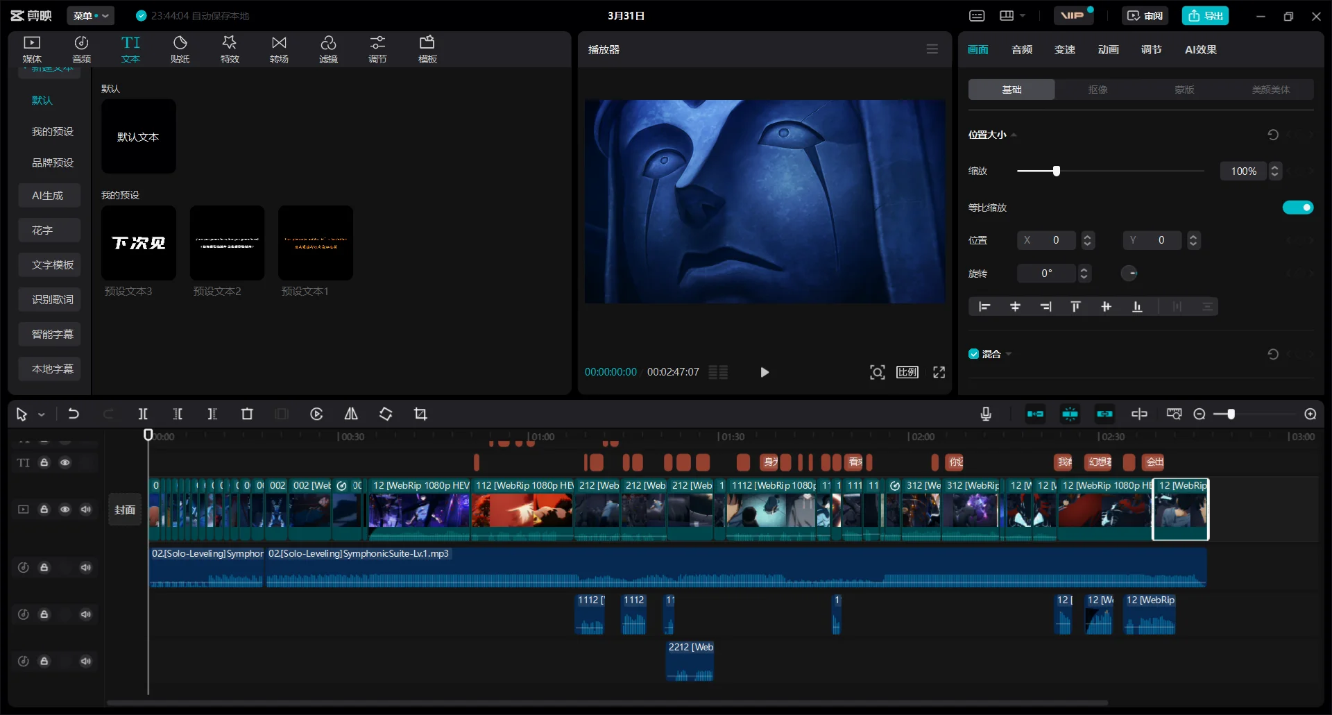Click the undo arrow in timeline toolbar
Screen dimensions: 1332x715
[74, 414]
